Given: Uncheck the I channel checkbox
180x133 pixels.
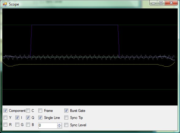Looking at the screenshot, I should [17, 118].
